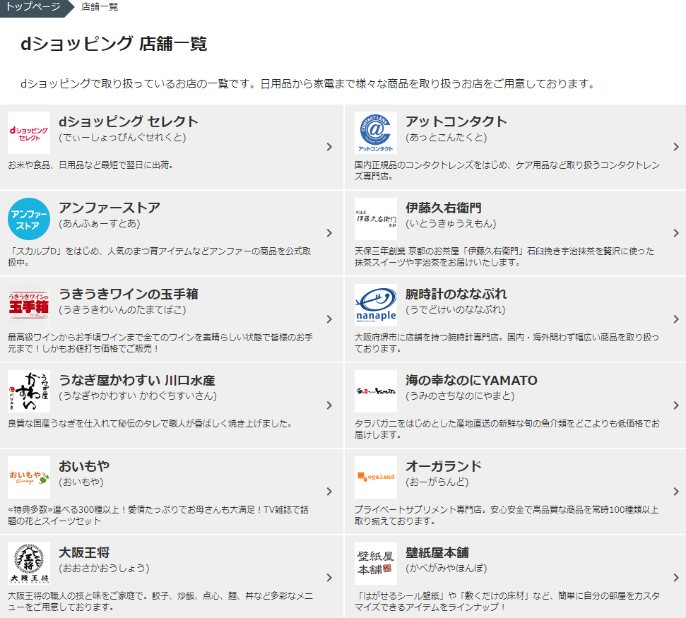
Task: Open 大阪王将 via its chevron arrow
Action: coord(329,578)
